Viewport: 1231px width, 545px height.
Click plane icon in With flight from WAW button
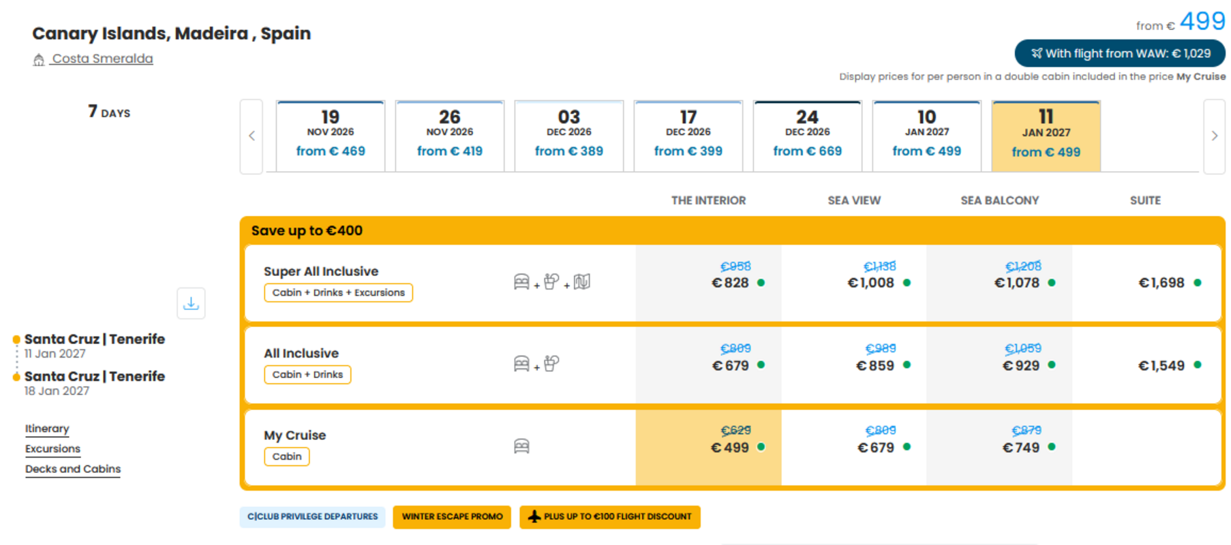(x=1036, y=53)
